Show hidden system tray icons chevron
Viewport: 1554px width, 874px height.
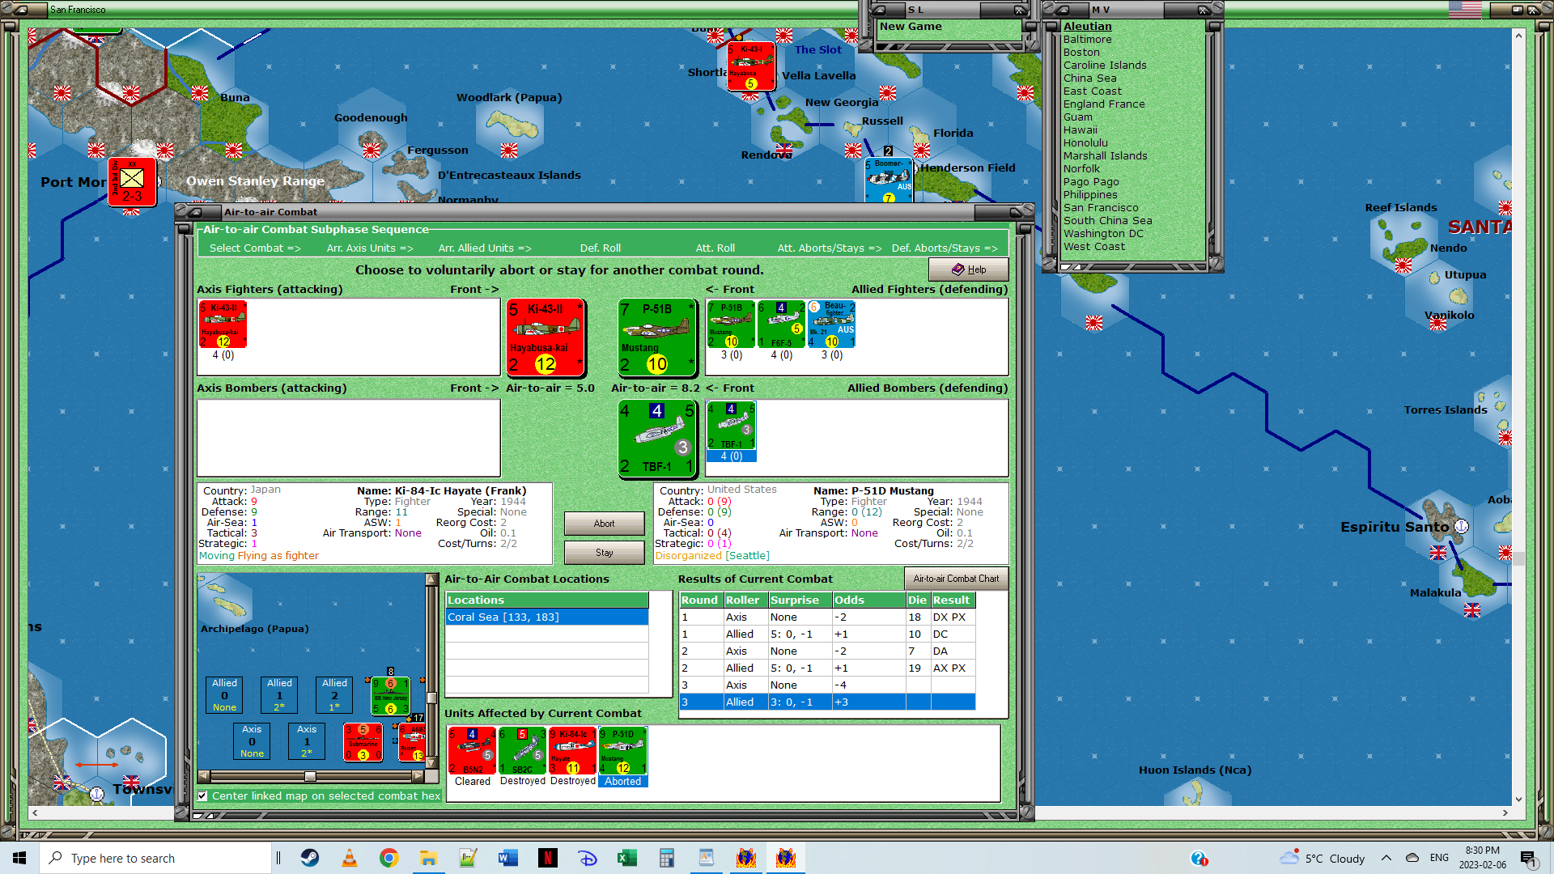pos(1386,858)
